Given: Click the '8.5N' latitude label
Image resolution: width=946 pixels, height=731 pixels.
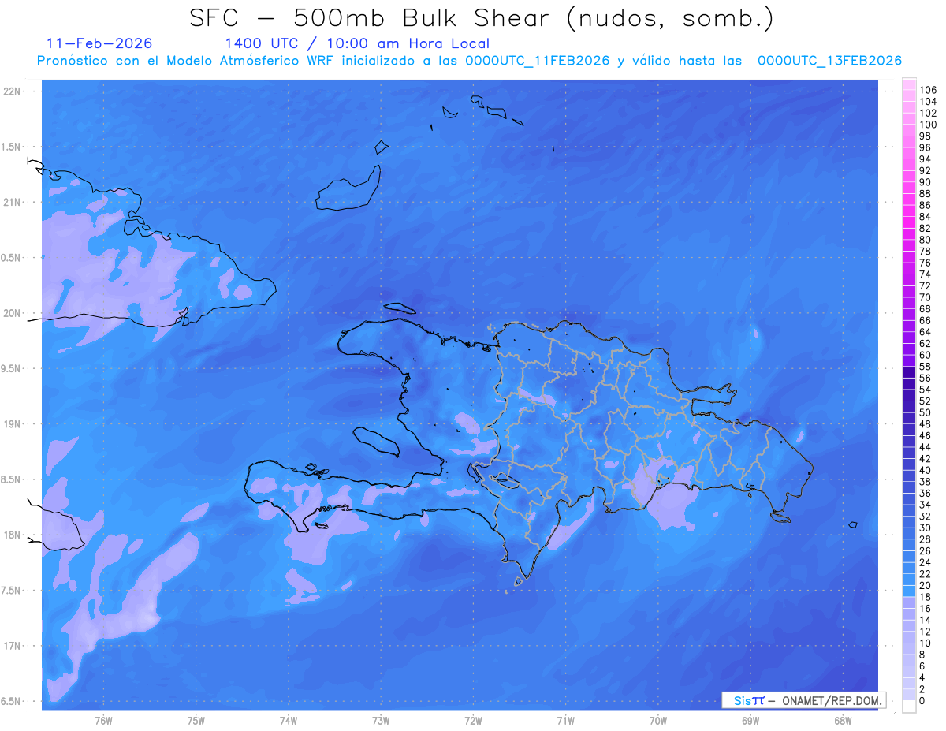Looking at the screenshot, I should [x=12, y=479].
